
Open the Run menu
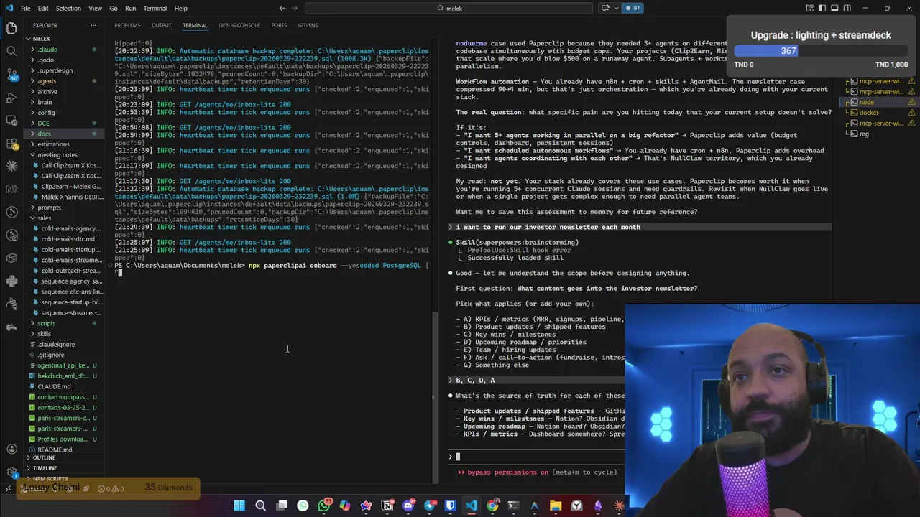pos(130,8)
